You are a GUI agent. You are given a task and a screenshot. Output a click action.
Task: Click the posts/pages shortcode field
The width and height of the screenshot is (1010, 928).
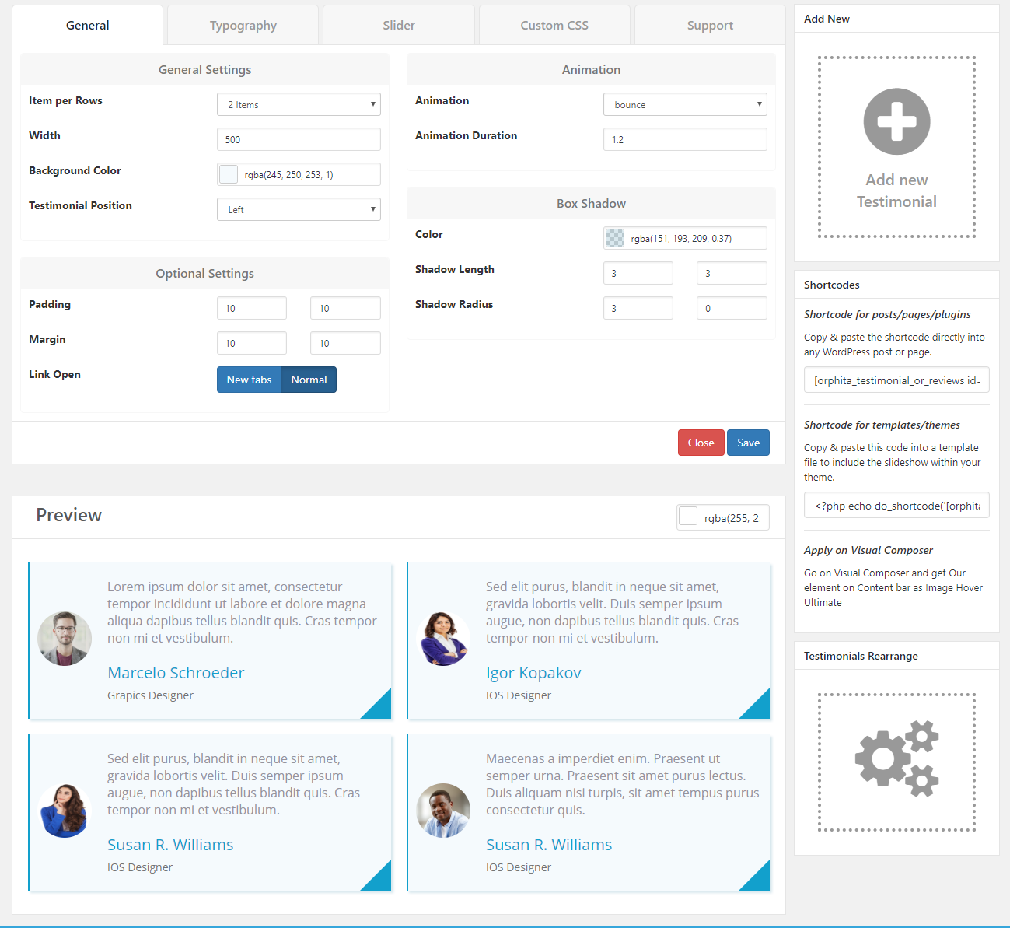[x=896, y=380]
